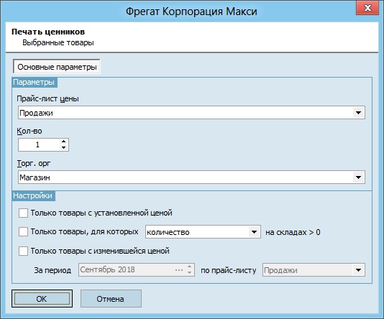Click the Выбранные товары subtitle text

pyautogui.click(x=58, y=42)
